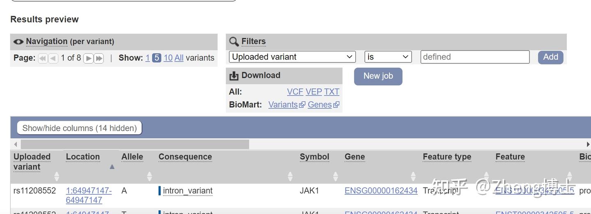Open the Uploaded variant filter dropdown
The height and width of the screenshot is (214, 591).
(x=292, y=57)
